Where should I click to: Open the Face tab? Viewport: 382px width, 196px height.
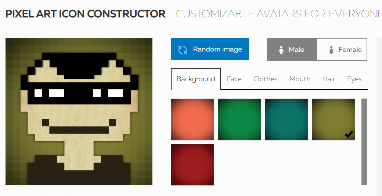tap(234, 79)
